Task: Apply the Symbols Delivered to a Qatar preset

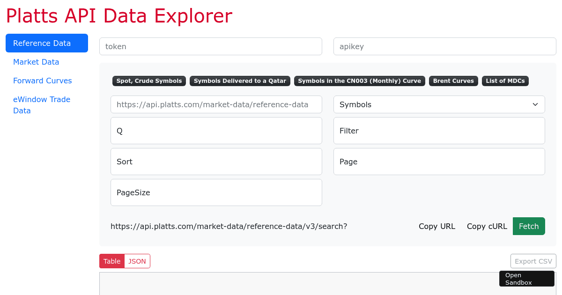Action: point(240,81)
